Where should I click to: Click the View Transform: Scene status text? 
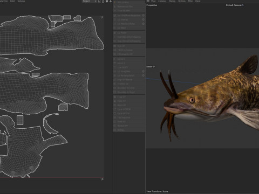click(x=157, y=191)
